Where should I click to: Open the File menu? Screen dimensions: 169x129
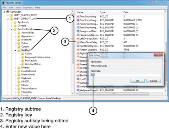[x=5, y=8]
